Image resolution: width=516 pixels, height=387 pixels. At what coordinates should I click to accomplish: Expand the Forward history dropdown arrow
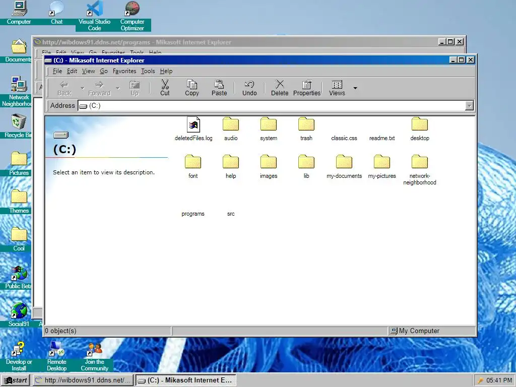pos(118,88)
